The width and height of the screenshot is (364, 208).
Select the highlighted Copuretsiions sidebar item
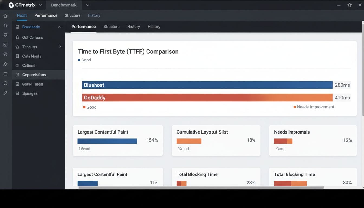click(x=38, y=75)
